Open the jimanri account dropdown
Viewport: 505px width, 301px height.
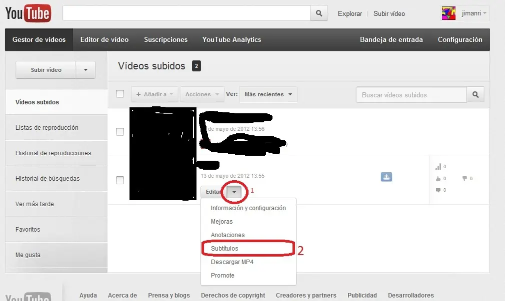[x=474, y=13]
